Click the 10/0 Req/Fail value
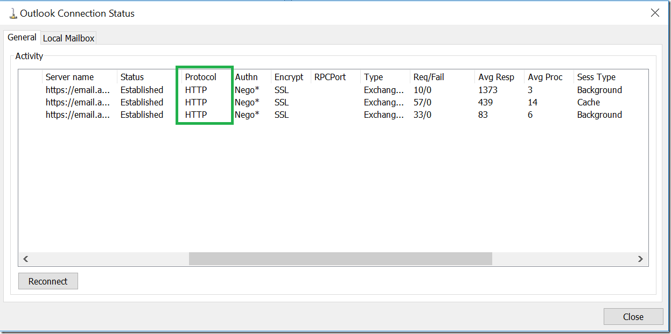 click(x=423, y=90)
